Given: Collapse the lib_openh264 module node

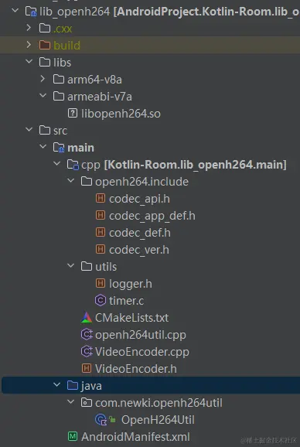Looking at the screenshot, I should [x=15, y=11].
